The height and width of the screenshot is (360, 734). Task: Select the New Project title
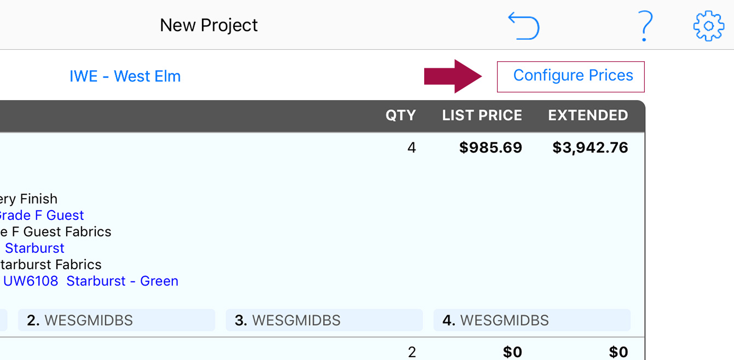[209, 25]
